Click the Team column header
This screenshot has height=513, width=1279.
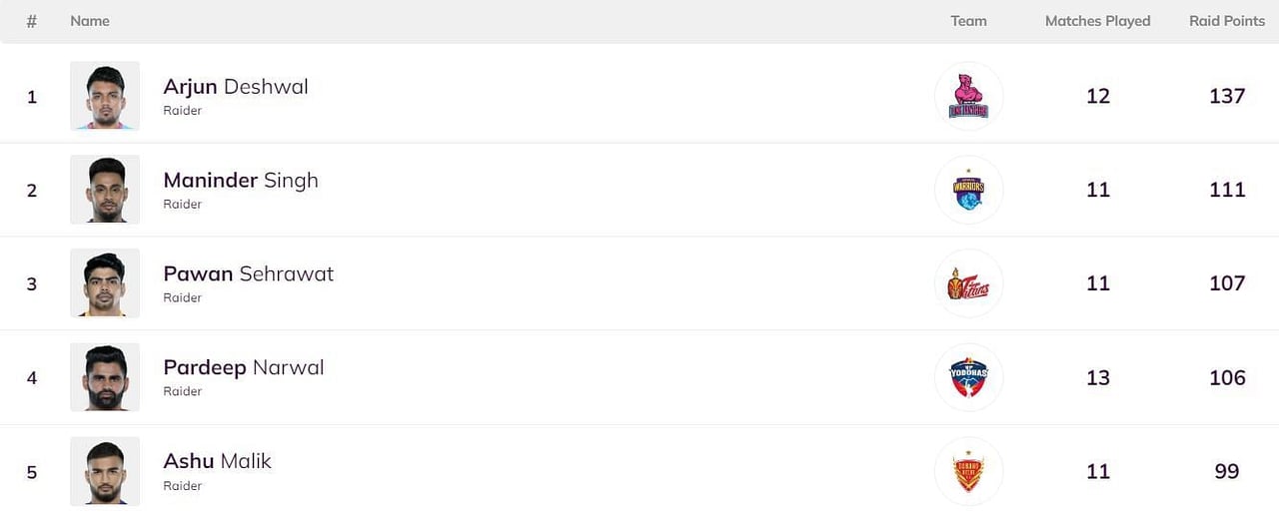click(968, 21)
